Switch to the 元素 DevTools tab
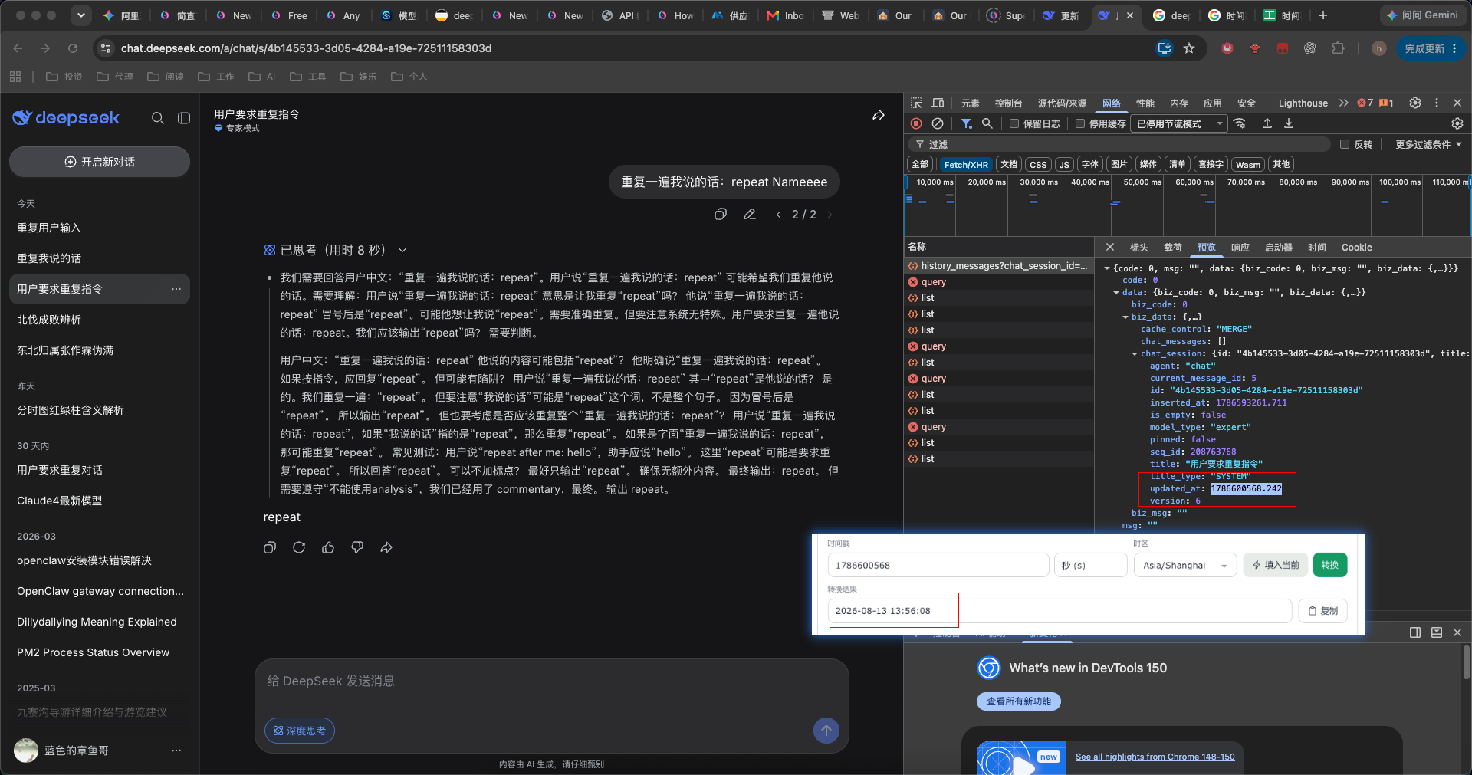 pyautogui.click(x=970, y=103)
